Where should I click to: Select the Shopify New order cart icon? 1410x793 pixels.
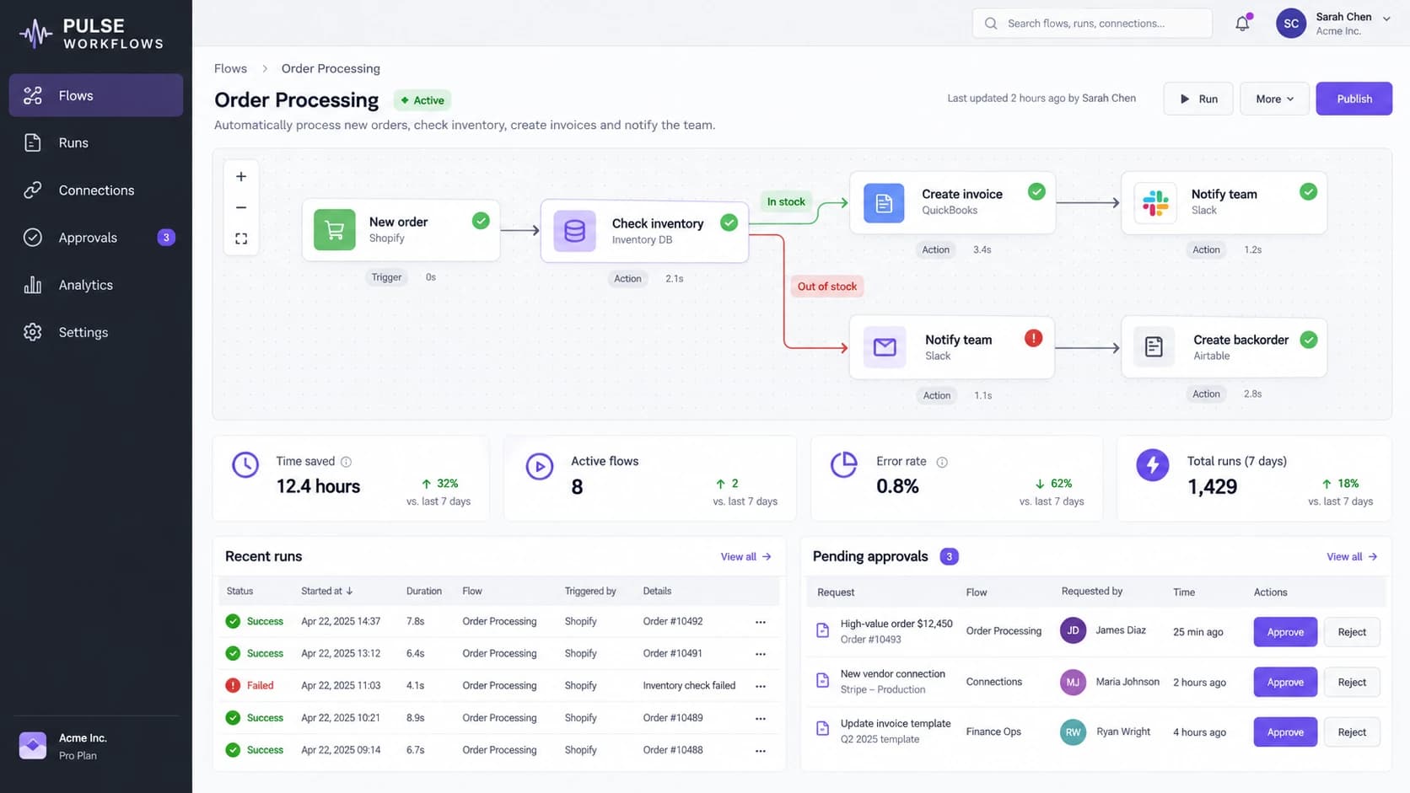[335, 230]
